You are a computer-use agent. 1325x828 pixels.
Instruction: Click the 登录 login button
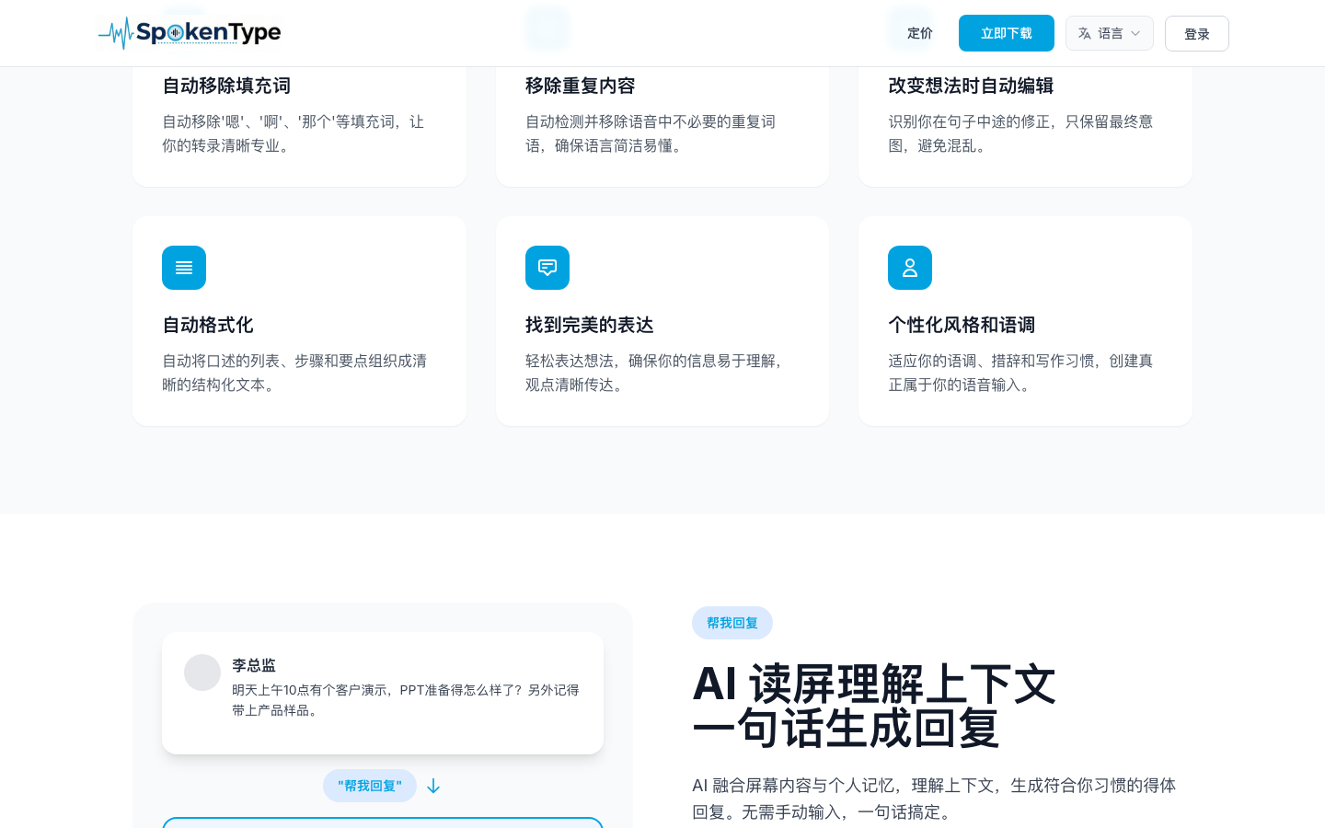[x=1197, y=34]
